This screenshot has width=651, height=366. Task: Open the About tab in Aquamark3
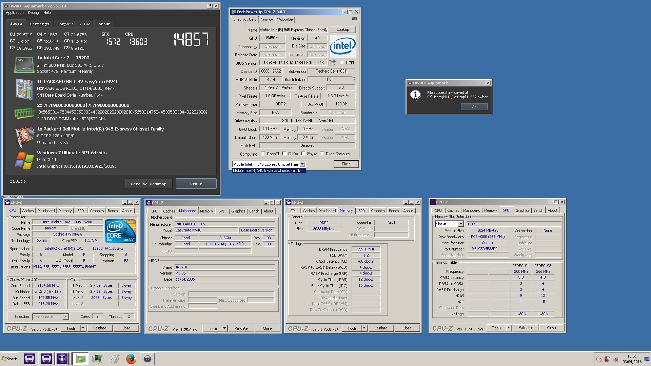(x=104, y=24)
